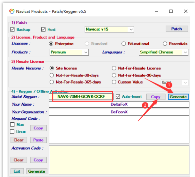This screenshot has height=177, width=195.
Task: Paste into the Request Code box
Action: [38, 140]
